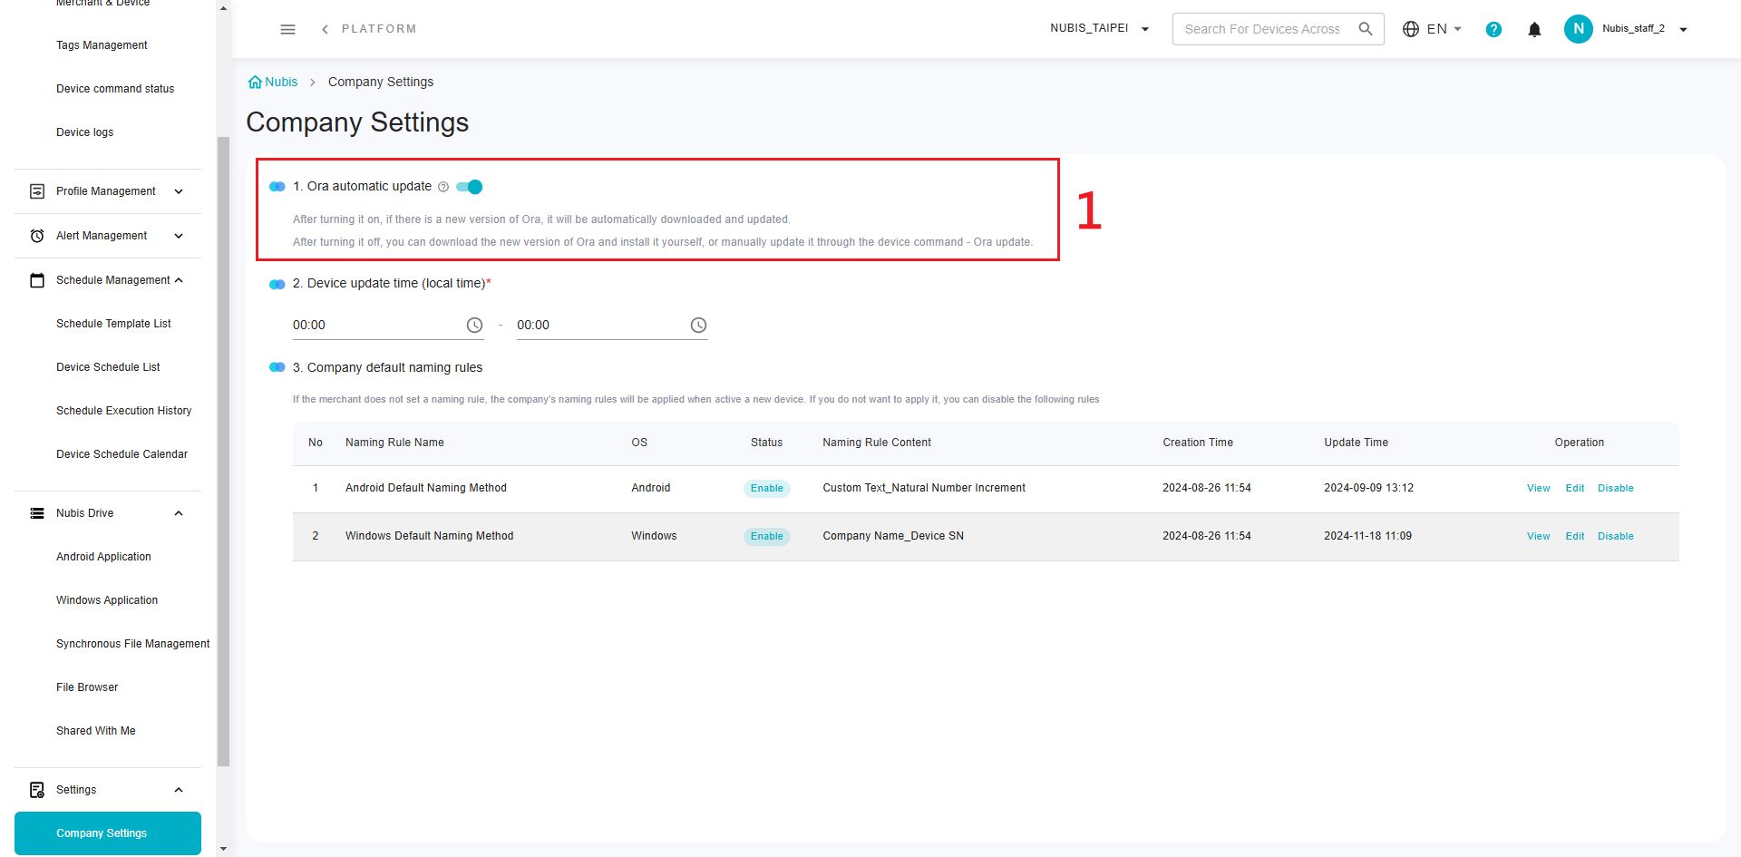Select Company Settings in sidebar

click(108, 833)
